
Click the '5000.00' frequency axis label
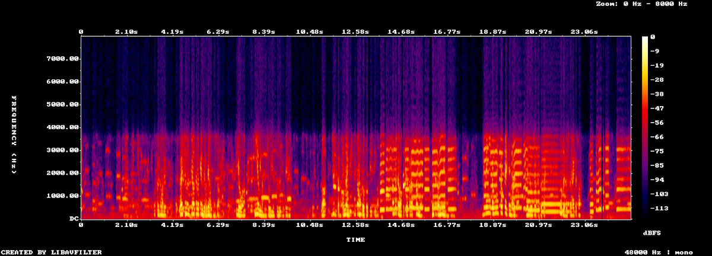coord(62,104)
